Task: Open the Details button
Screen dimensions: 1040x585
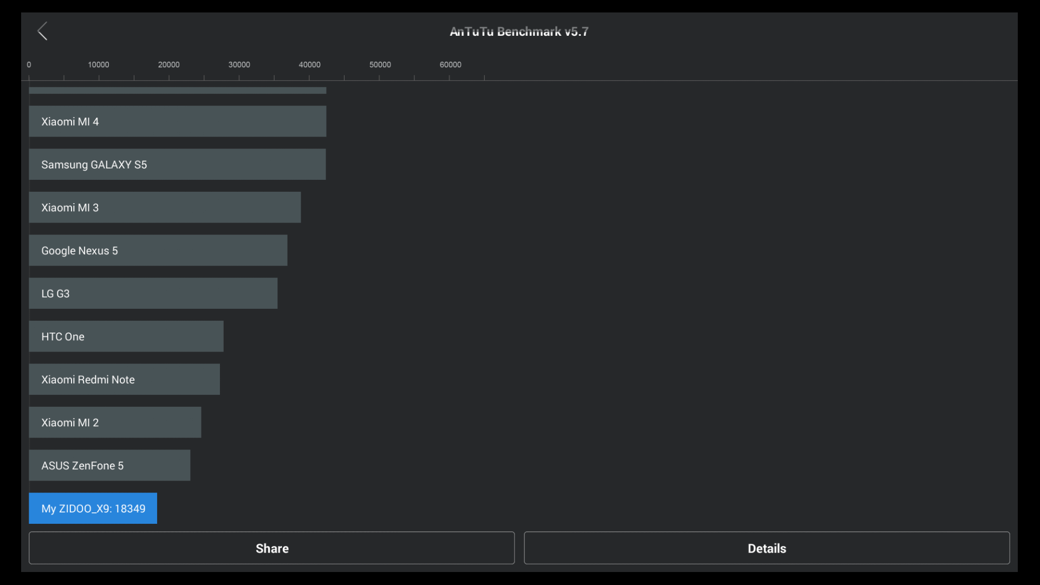Action: 766,548
